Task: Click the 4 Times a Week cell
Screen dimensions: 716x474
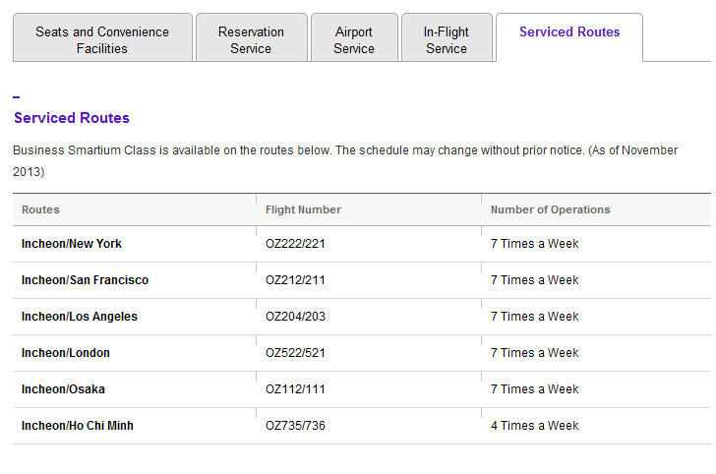Action: point(535,426)
